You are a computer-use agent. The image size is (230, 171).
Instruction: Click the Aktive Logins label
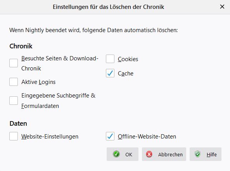pyautogui.click(x=38, y=82)
